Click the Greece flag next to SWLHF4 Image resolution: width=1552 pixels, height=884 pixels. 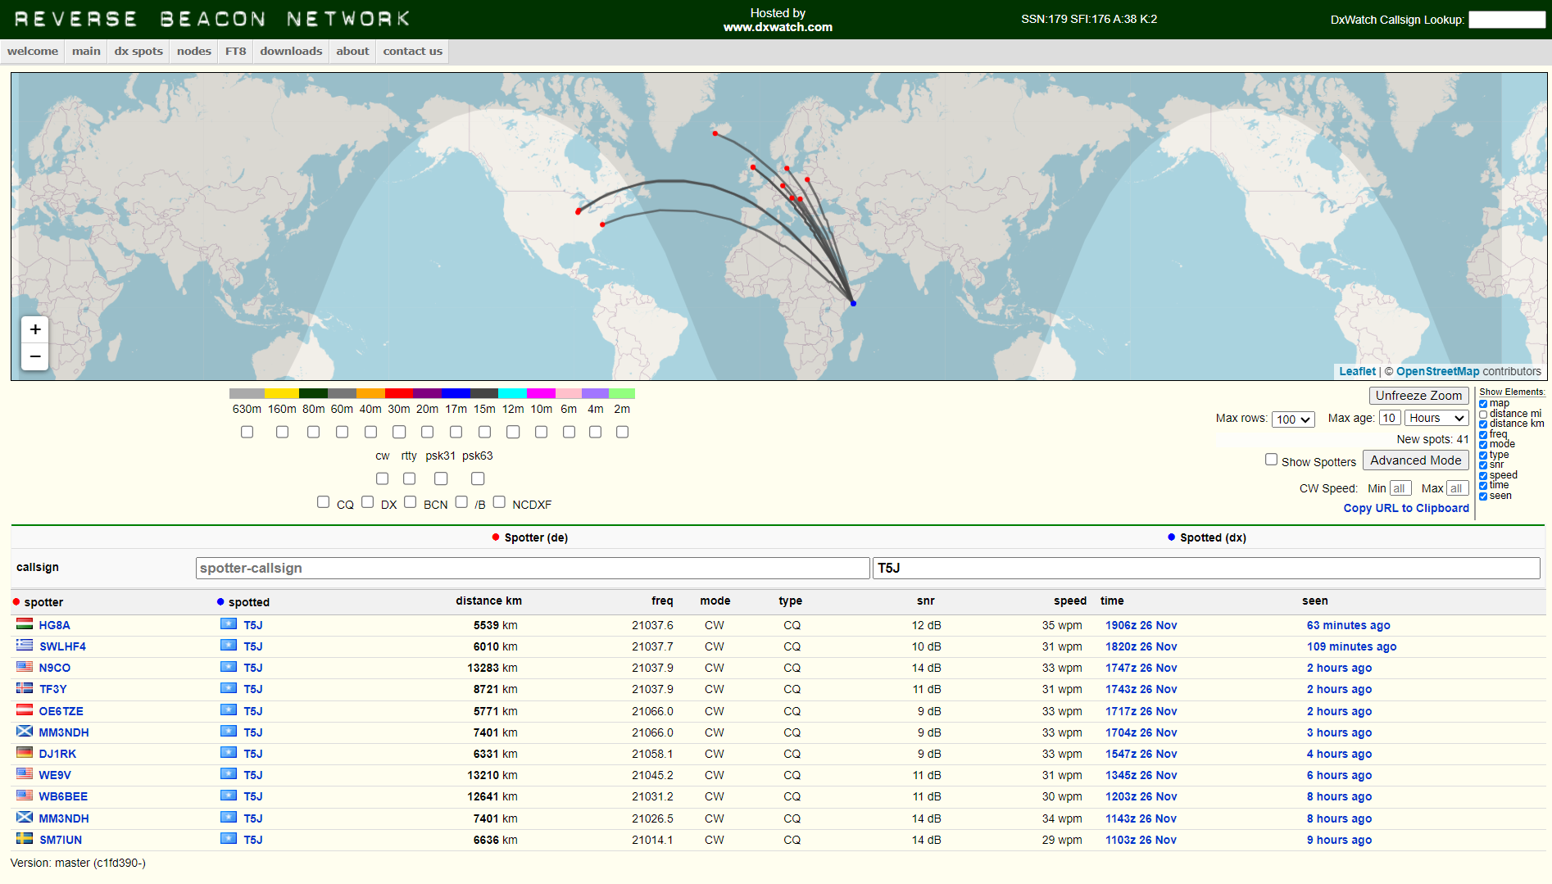tap(25, 646)
